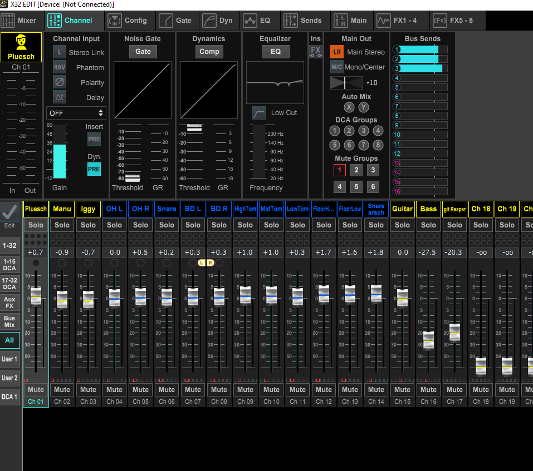Open the OFF channel input dropdown
Screen dimensions: 533x471
coord(76,113)
